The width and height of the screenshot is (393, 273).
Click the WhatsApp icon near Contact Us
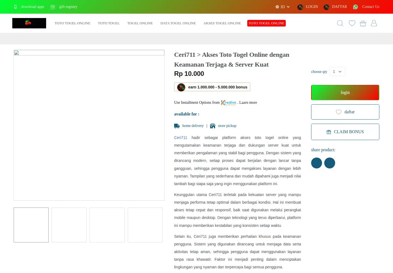point(355,7)
